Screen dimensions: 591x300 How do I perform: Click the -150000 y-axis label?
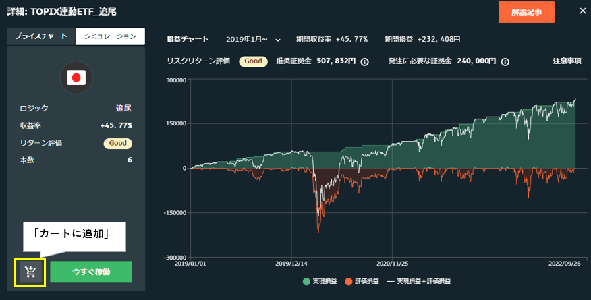175,213
